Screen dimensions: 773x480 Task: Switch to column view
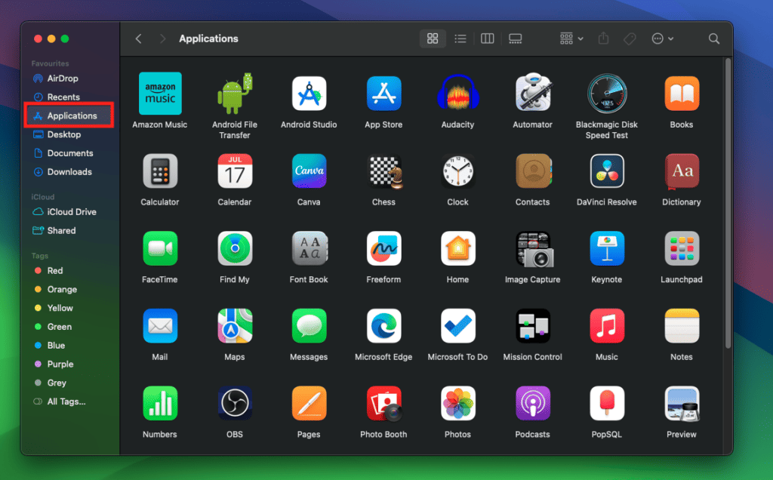(487, 38)
